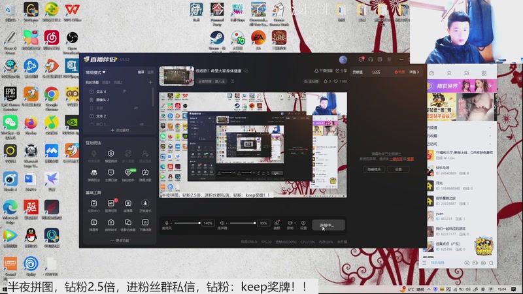Edit game category 王者荣耀 pencil icon
This screenshot has width=523, height=294.
pyautogui.click(x=232, y=81)
